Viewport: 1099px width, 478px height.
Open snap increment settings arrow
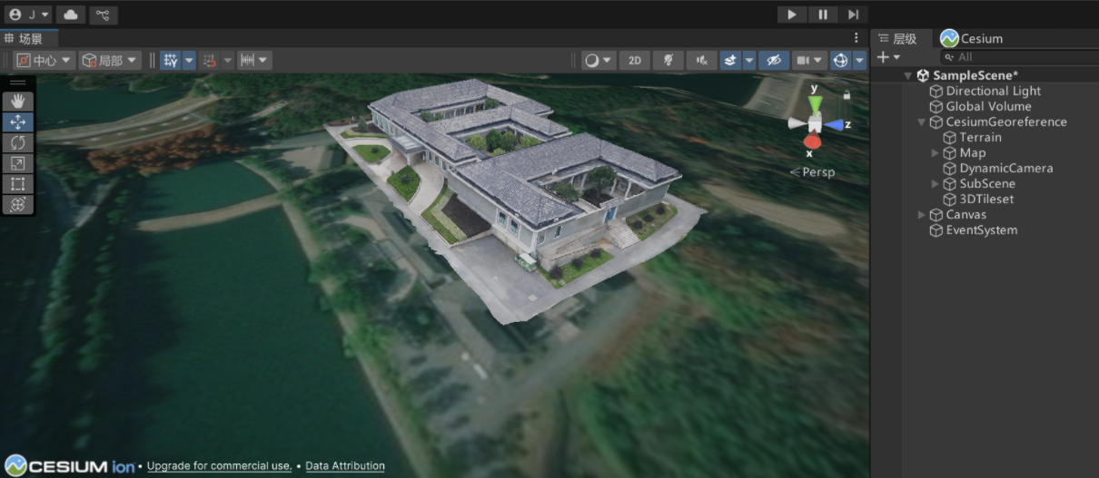click(227, 61)
